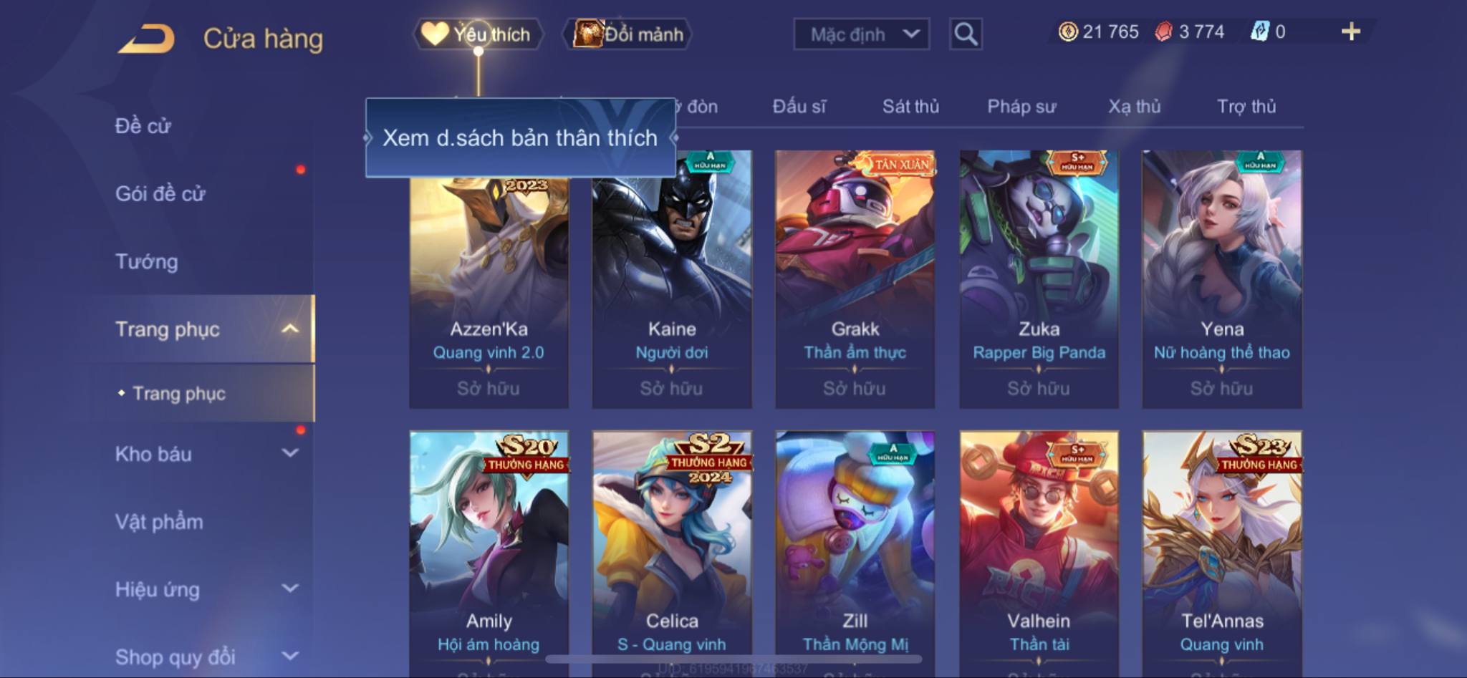
Task: Switch to the Sát thủ tab
Action: point(910,106)
